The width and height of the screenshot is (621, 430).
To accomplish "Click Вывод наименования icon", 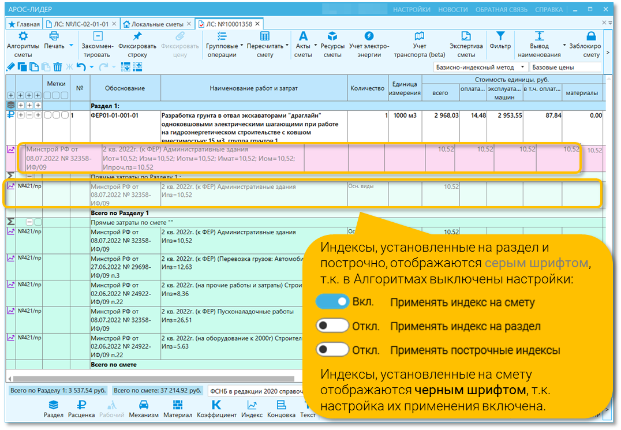I will click(x=539, y=36).
